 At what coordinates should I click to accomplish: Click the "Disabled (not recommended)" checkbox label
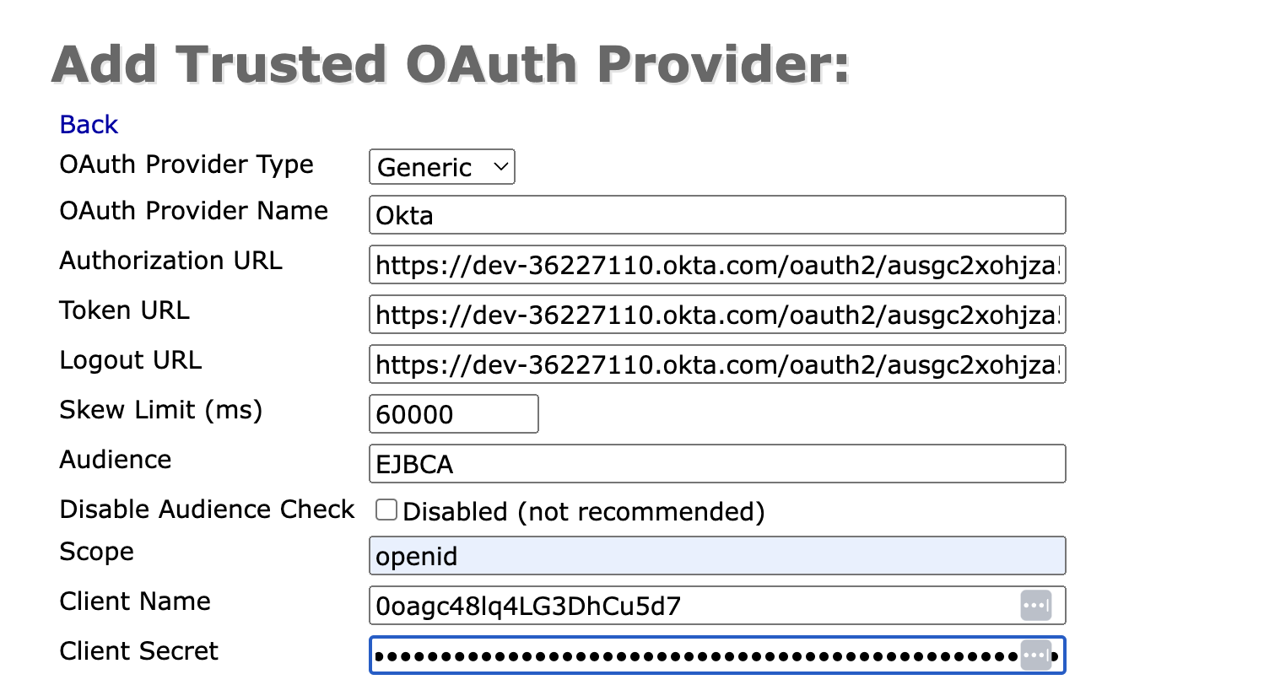[x=584, y=511]
